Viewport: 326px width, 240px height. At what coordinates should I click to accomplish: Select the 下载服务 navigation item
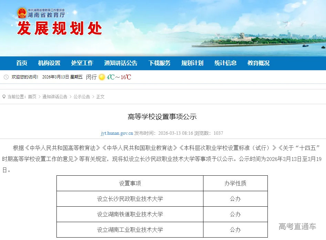pos(159,63)
